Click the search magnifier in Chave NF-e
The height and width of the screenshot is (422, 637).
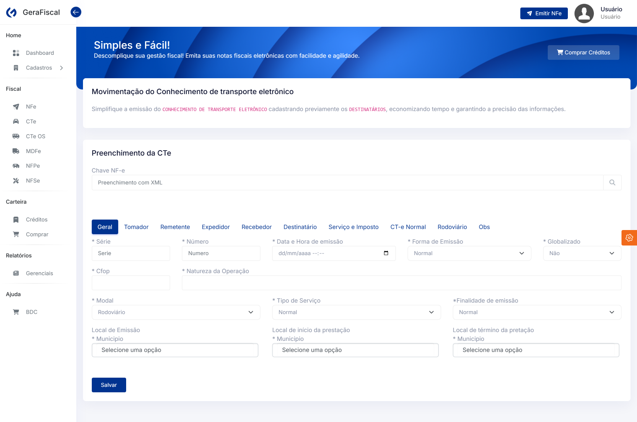tap(612, 183)
